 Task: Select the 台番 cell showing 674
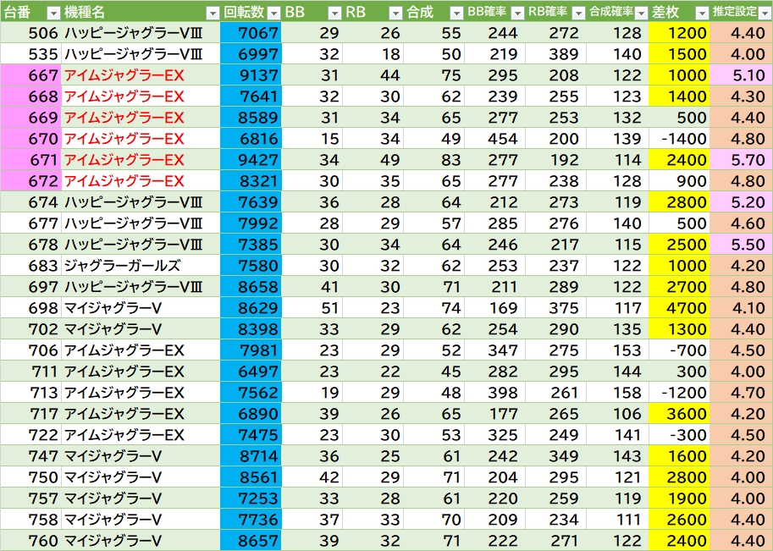pos(30,202)
